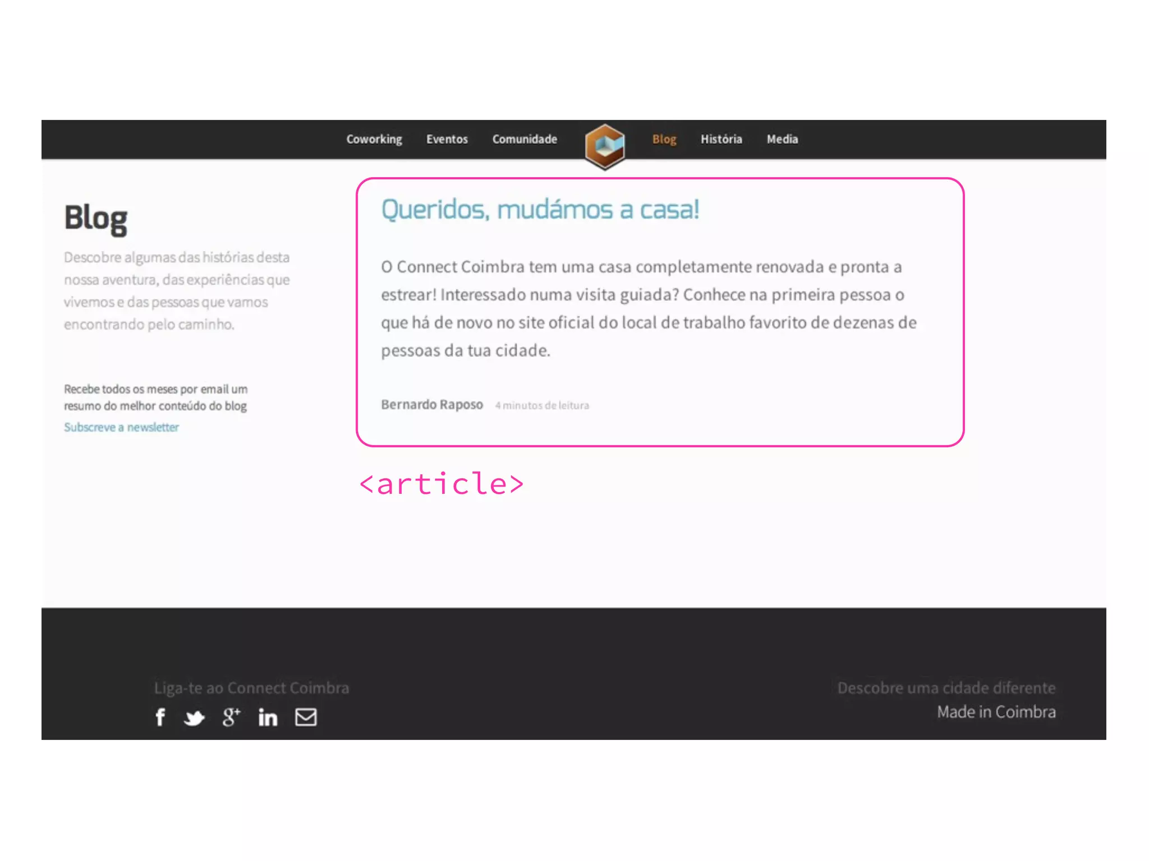Select Comunidade in the top navigation

[x=525, y=139]
